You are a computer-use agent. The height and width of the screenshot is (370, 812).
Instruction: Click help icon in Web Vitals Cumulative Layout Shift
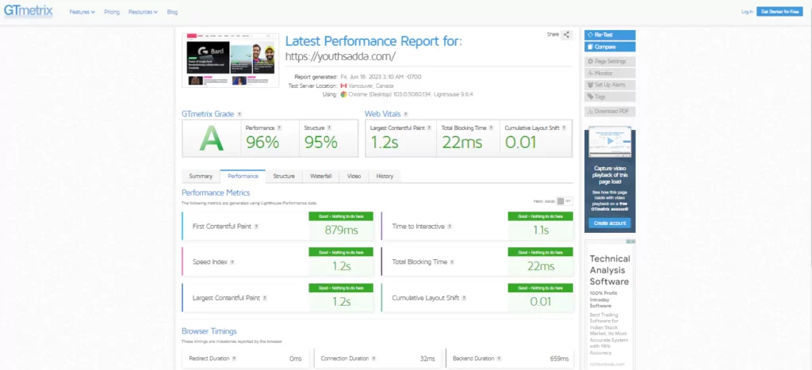point(564,128)
